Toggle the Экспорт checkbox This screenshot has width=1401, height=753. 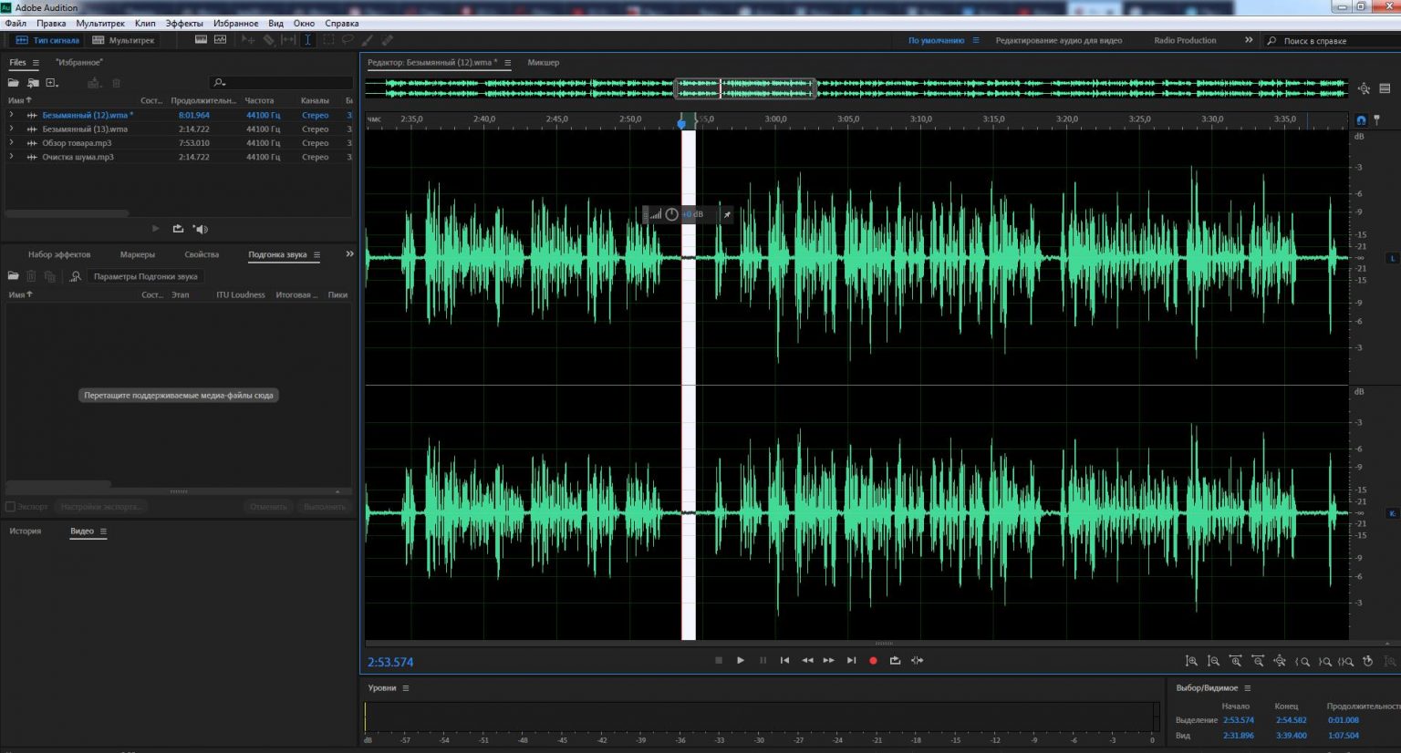[x=11, y=506]
